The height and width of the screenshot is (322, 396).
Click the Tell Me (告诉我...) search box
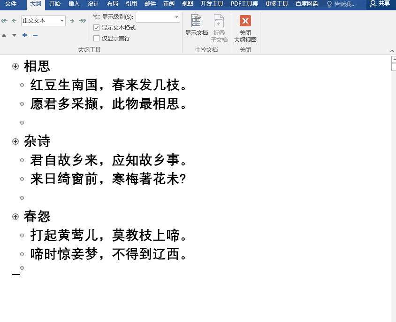pyautogui.click(x=345, y=4)
